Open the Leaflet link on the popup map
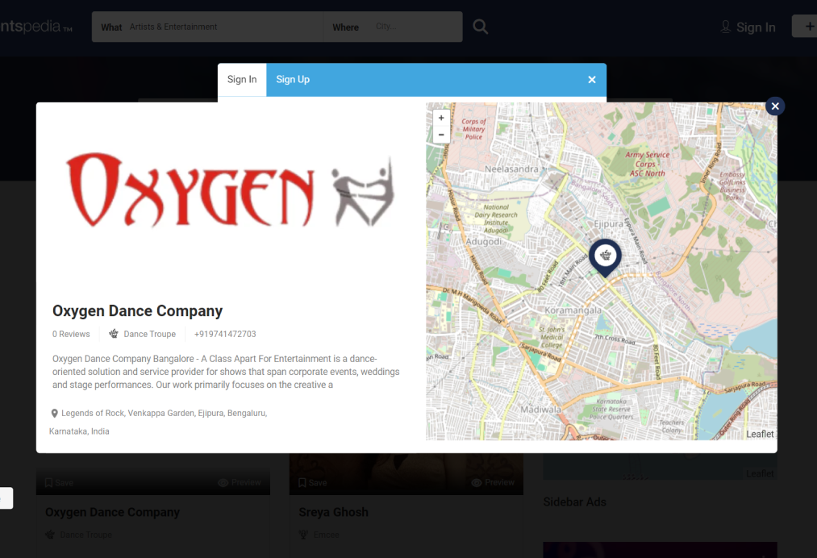The image size is (817, 558). pyautogui.click(x=760, y=434)
